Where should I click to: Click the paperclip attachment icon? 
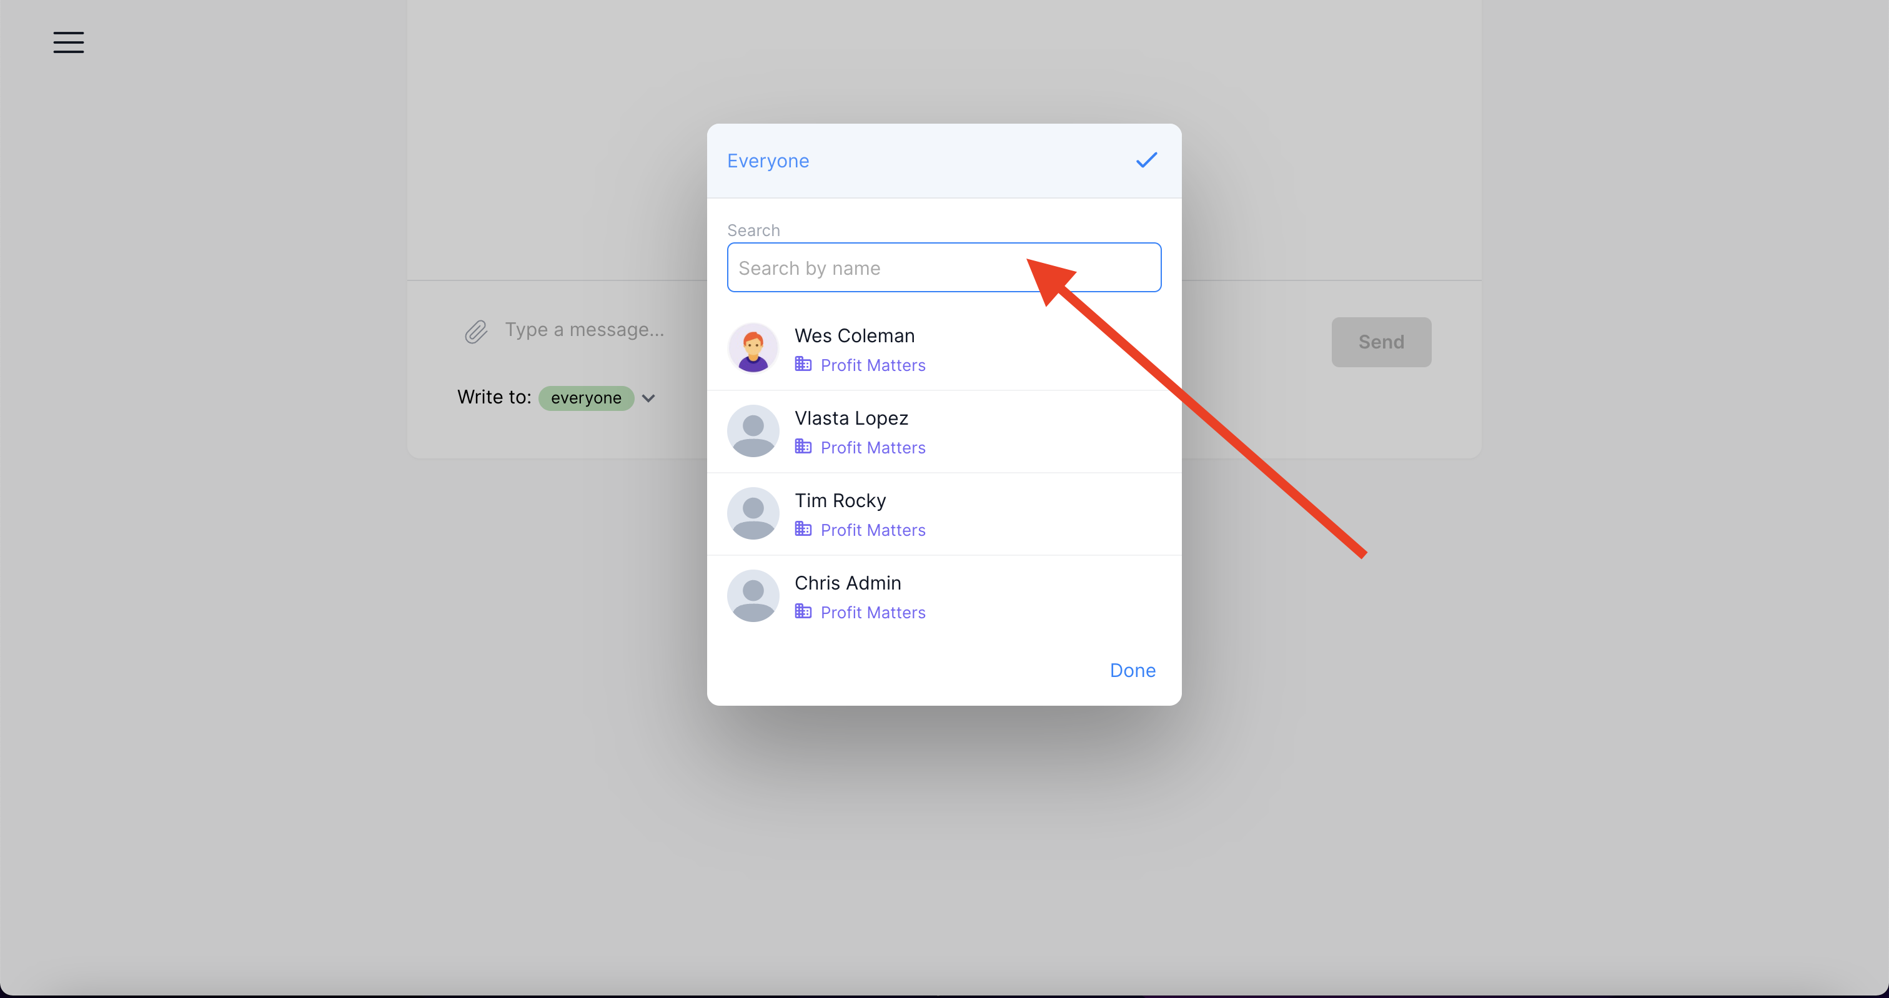pos(476,331)
